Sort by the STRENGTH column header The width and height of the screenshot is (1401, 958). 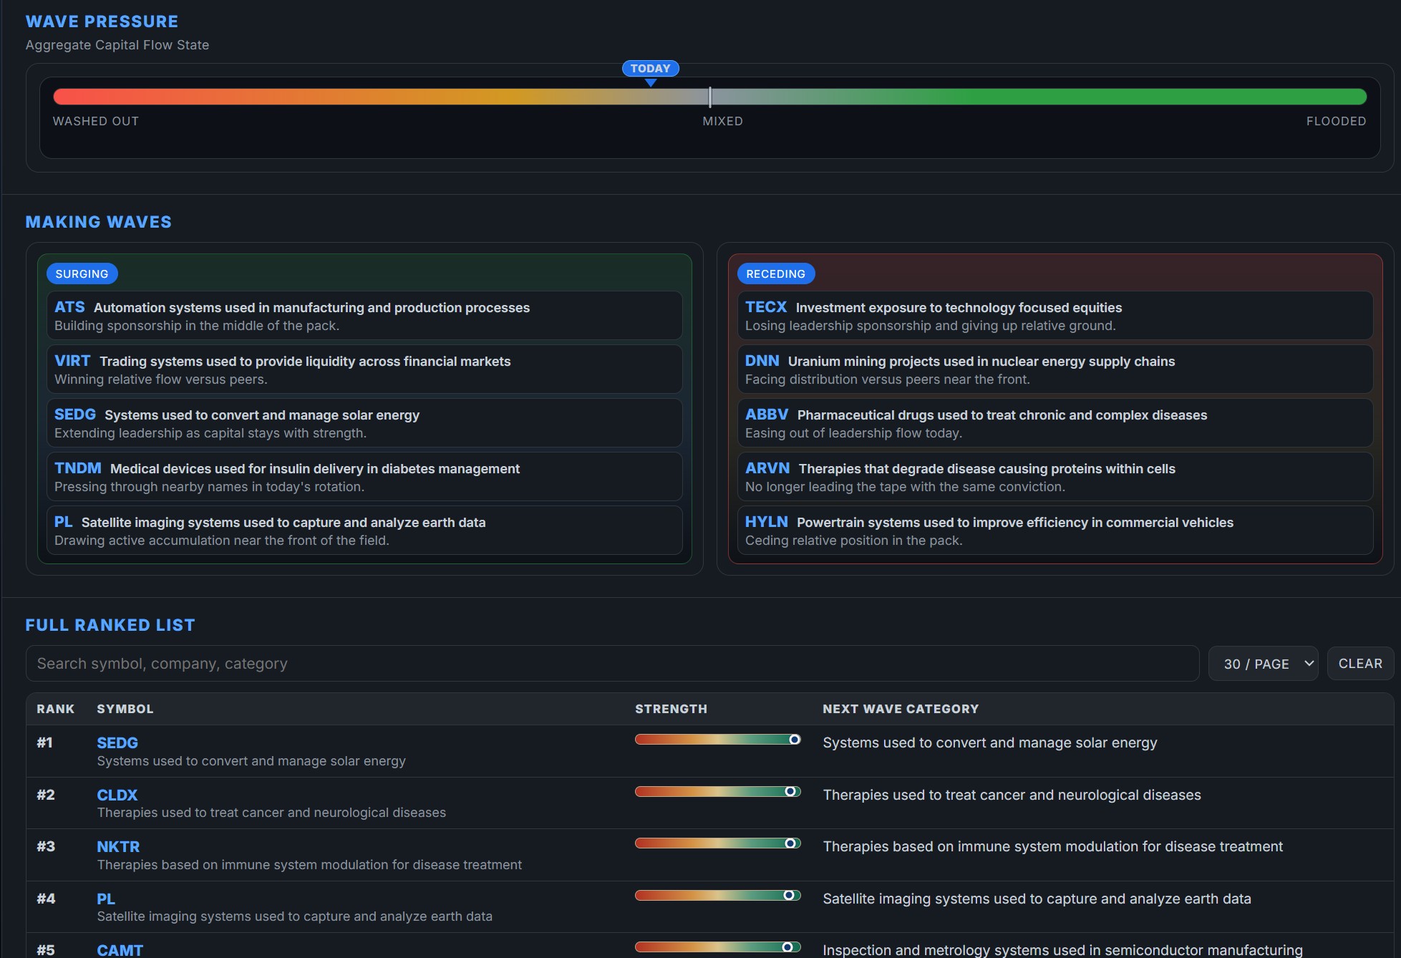pyautogui.click(x=671, y=709)
